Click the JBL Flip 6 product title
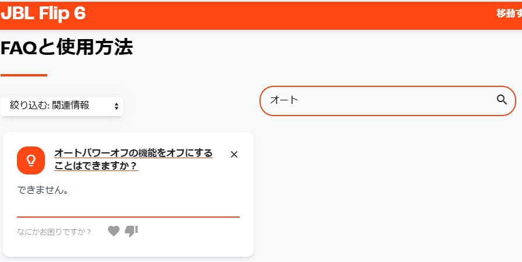 pyautogui.click(x=43, y=13)
